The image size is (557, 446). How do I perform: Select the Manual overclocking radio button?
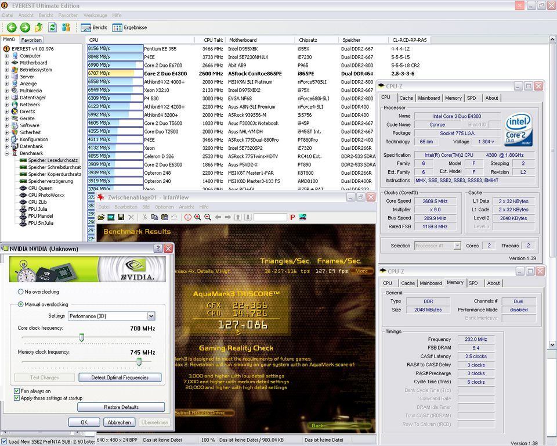(x=21, y=304)
